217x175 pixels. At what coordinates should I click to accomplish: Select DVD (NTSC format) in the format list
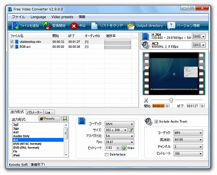[x=38, y=144]
